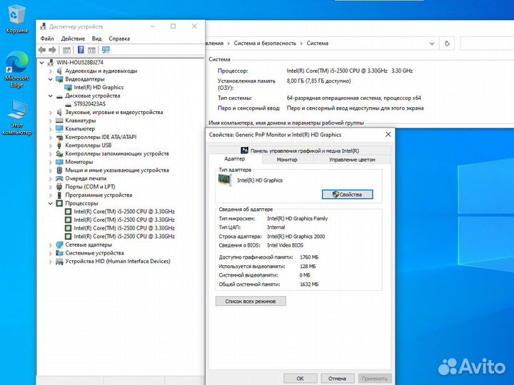The height and width of the screenshot is (385, 514).
Task: Select Intel(R) HD Graphics device in tree
Action: click(99, 88)
